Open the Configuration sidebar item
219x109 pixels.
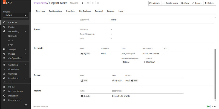coord(15,58)
